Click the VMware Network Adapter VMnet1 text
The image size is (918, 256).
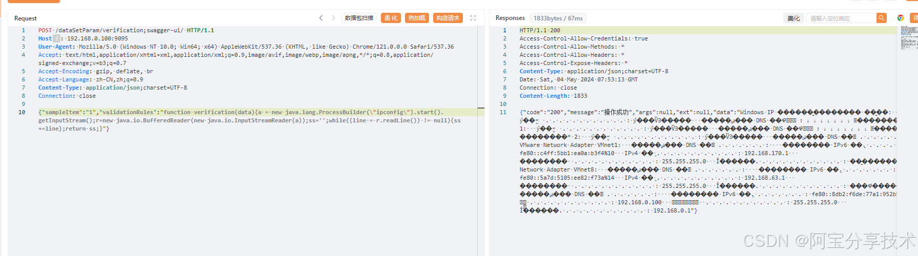(x=570, y=145)
